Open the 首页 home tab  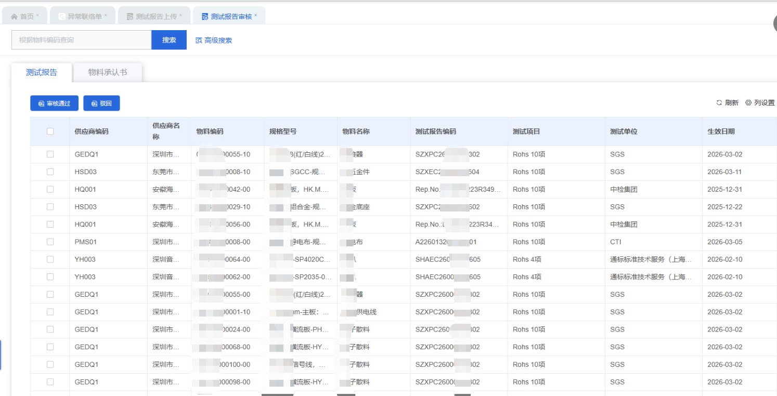point(26,17)
